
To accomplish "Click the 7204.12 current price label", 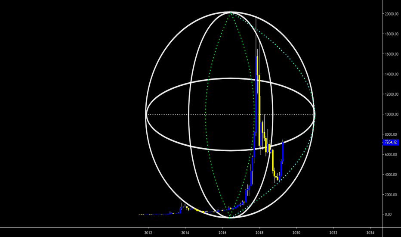I will (x=391, y=142).
